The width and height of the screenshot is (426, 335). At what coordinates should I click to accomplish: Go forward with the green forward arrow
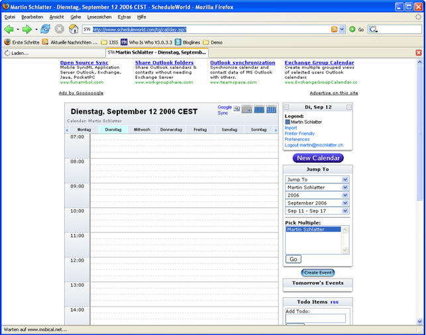27,29
